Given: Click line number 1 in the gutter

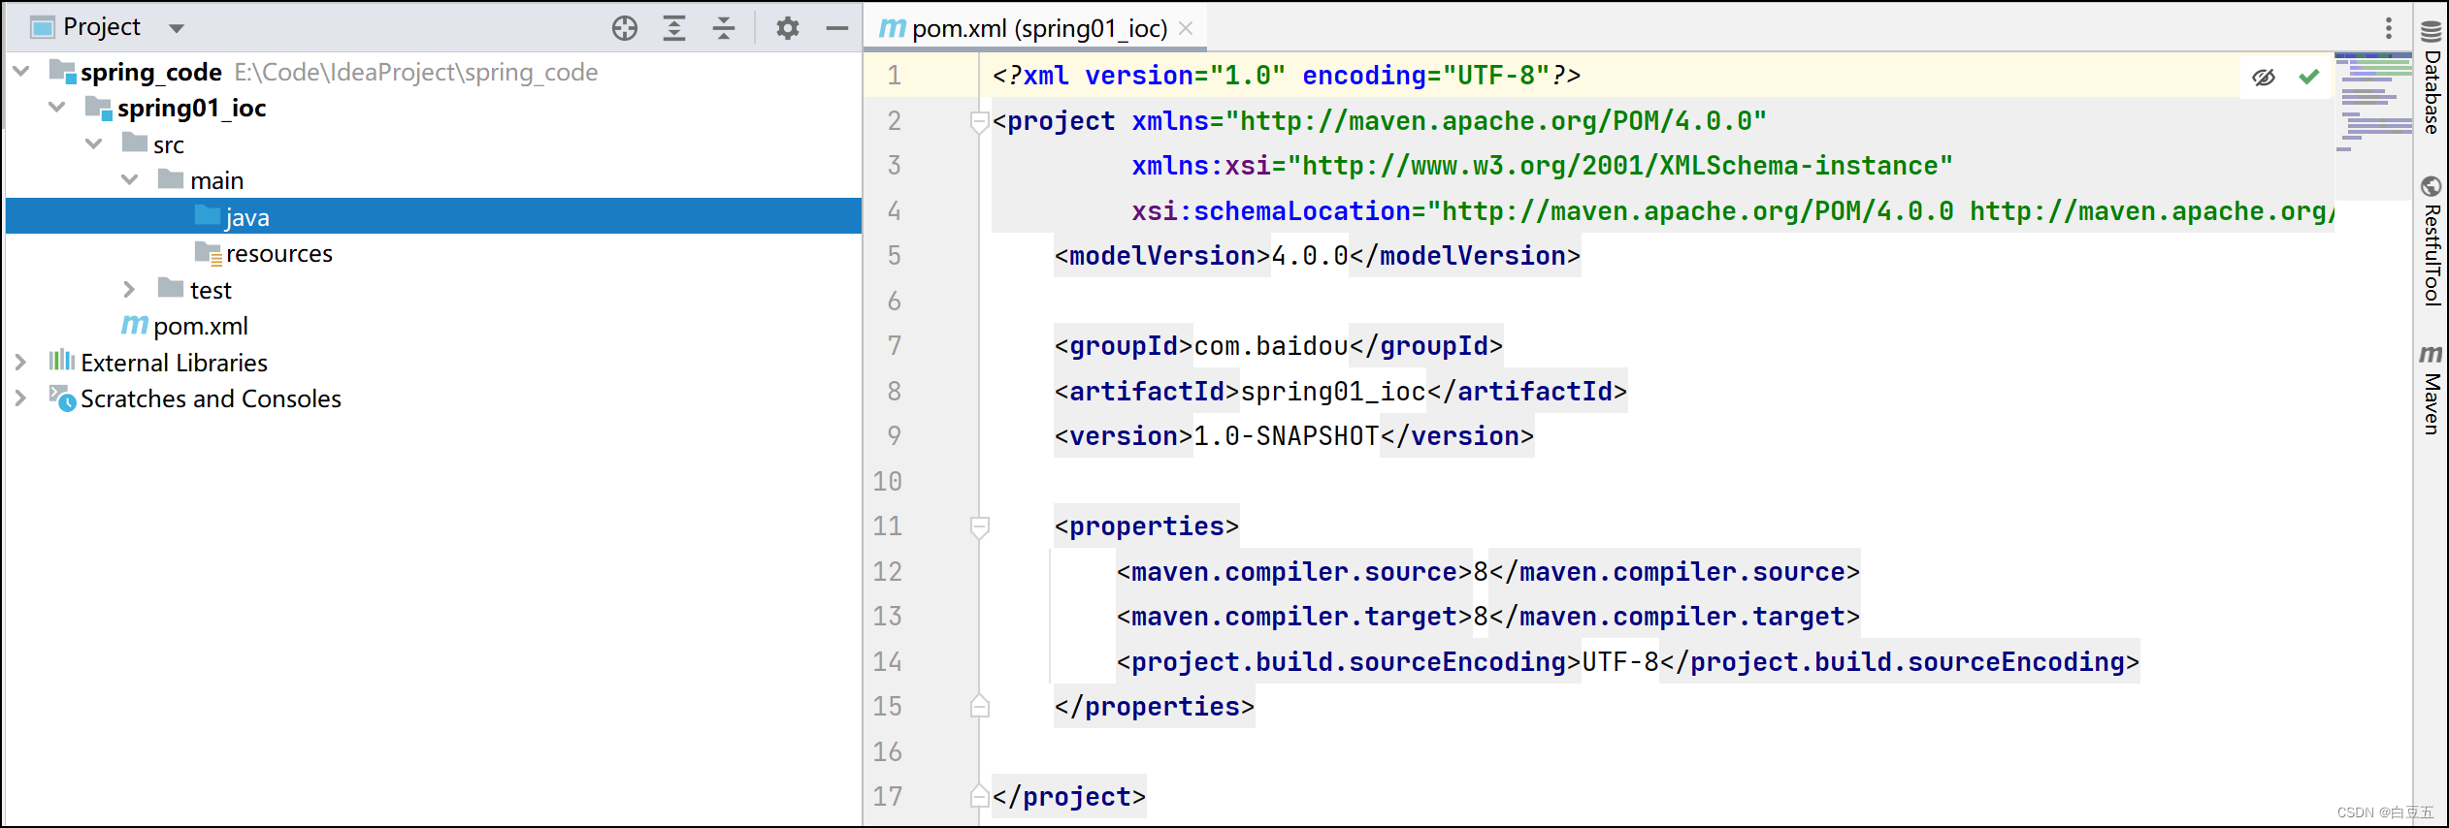Looking at the screenshot, I should tap(894, 76).
